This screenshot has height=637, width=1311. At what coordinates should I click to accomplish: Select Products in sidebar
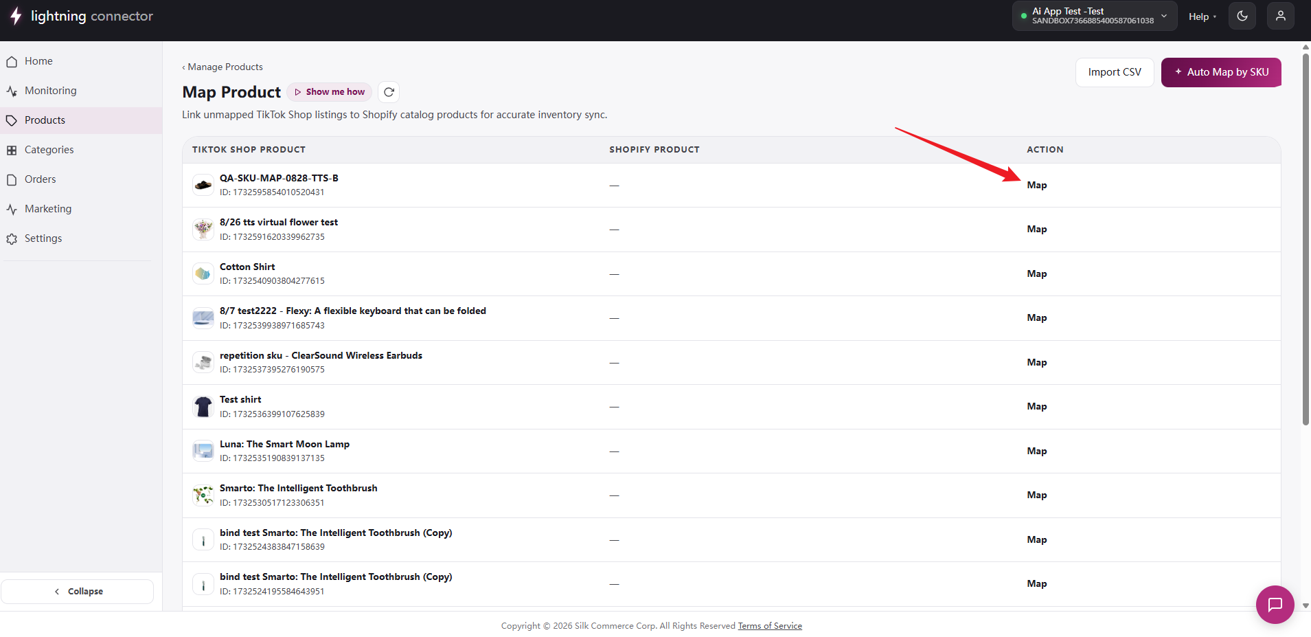click(81, 120)
